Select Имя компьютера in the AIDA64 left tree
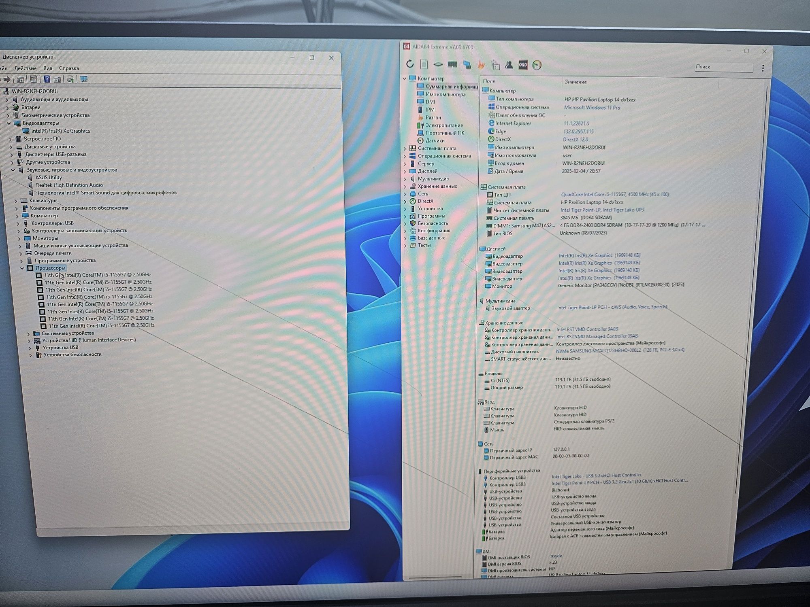 coord(446,94)
